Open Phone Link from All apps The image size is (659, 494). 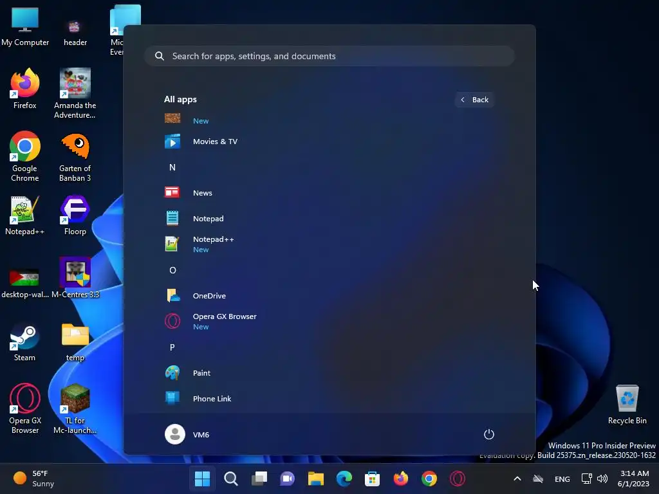(x=329, y=399)
